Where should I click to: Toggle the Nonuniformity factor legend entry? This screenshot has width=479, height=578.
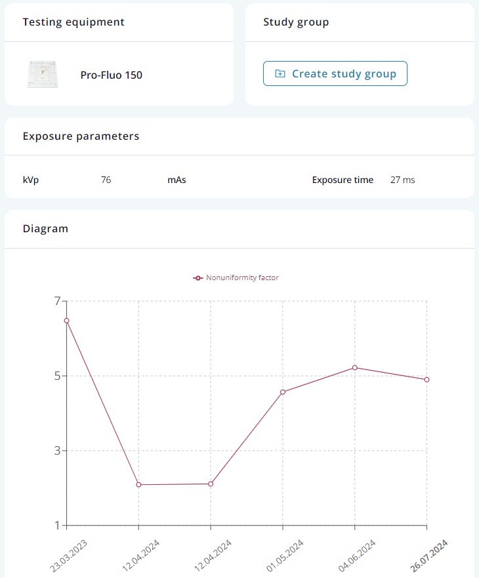click(x=236, y=278)
